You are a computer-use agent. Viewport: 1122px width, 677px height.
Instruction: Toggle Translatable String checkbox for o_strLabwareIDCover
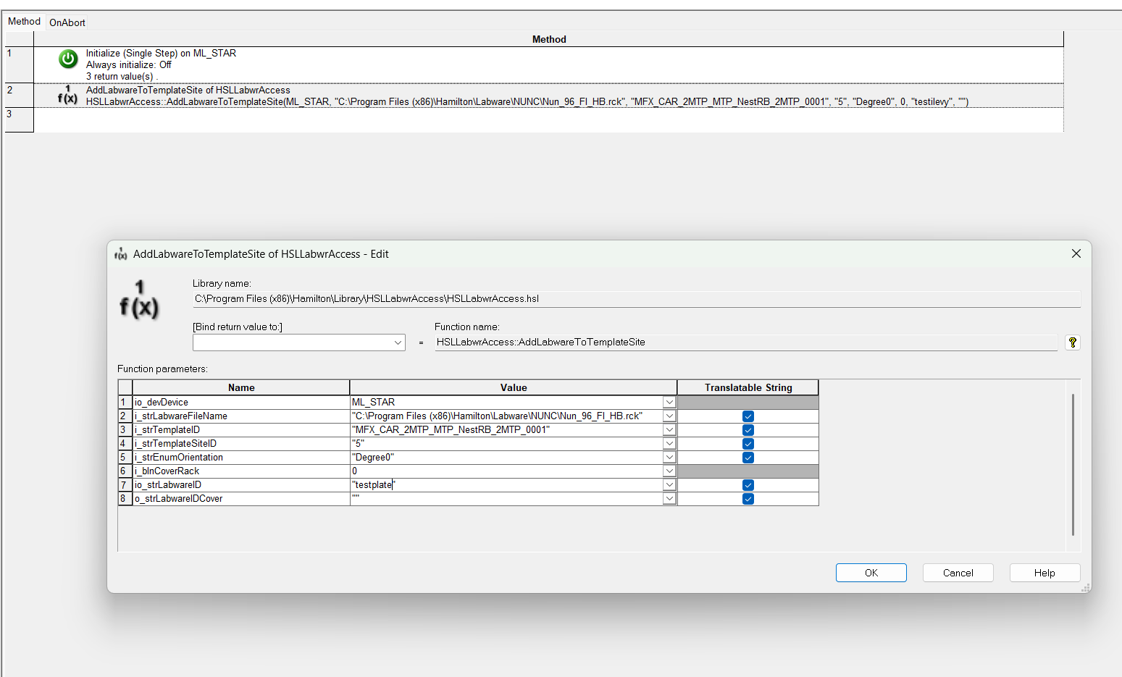click(748, 499)
